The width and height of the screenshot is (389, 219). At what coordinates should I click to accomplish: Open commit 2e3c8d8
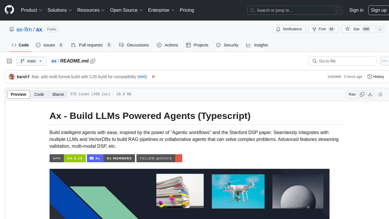[x=334, y=77]
